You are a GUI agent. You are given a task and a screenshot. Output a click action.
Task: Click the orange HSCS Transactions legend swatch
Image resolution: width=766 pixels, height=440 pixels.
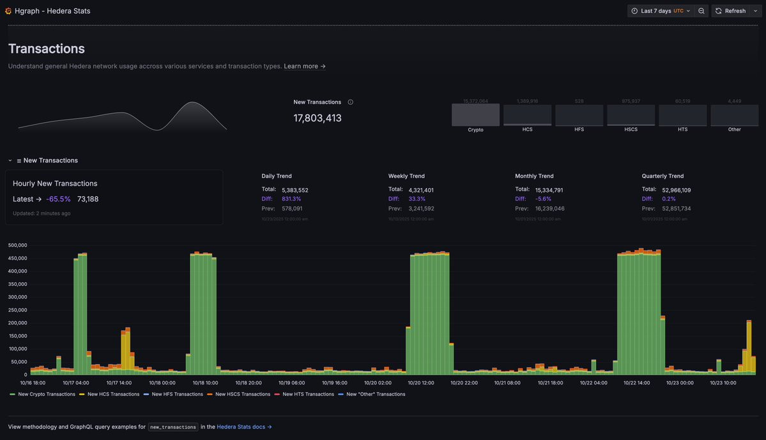(x=210, y=394)
